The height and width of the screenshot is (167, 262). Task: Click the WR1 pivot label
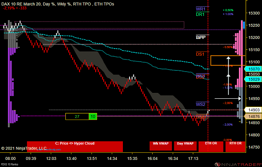click(x=200, y=9)
